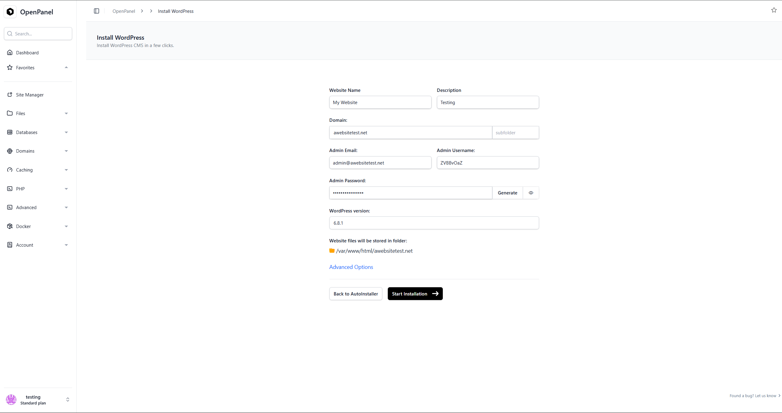Collapse the Favorites section arrow
The width and height of the screenshot is (782, 413).
(66, 67)
